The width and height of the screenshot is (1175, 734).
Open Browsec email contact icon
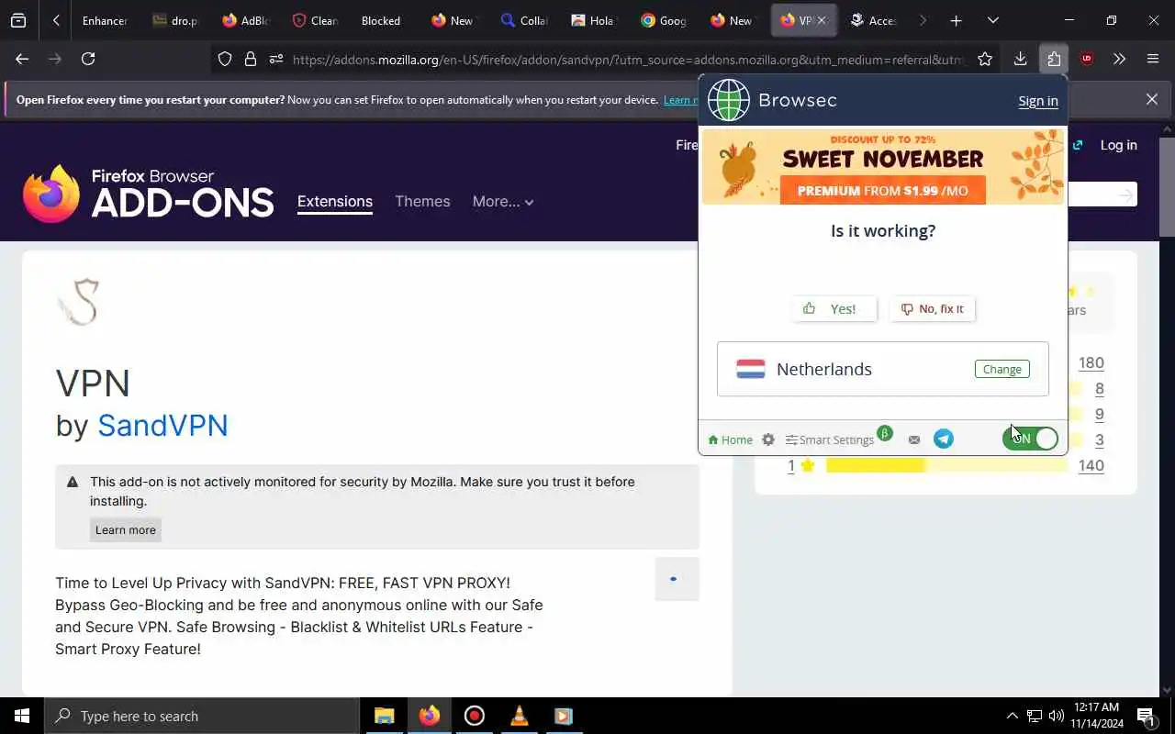tap(914, 439)
